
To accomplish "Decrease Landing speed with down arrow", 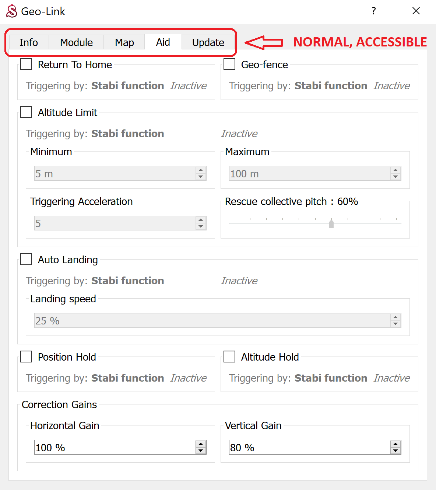I will point(395,324).
